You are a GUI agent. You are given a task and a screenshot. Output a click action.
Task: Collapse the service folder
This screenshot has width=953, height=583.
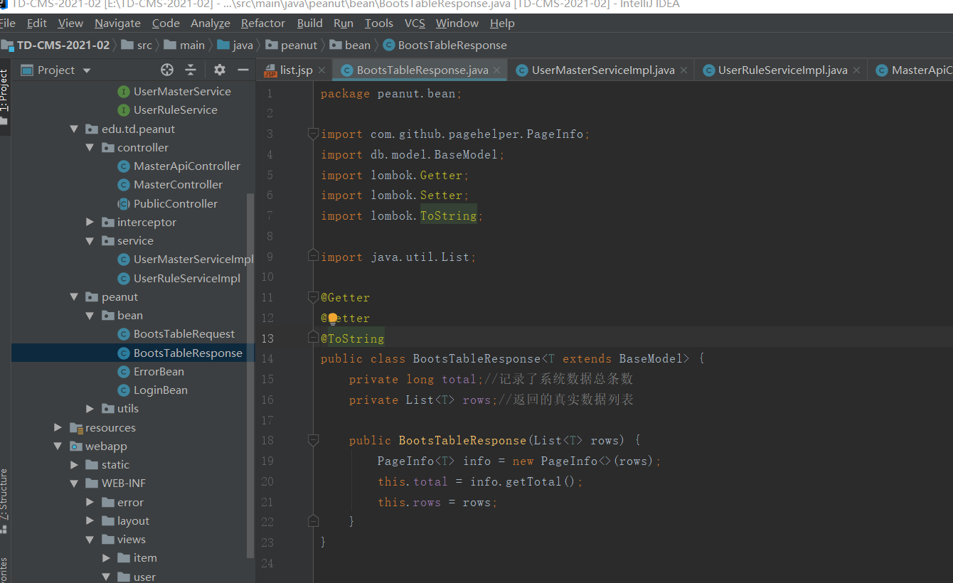pos(90,240)
